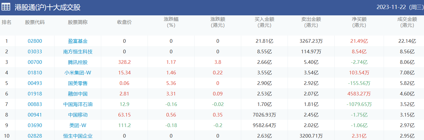Open 中国海洋石油 stock name link
The image size is (424, 140).
click(78, 104)
